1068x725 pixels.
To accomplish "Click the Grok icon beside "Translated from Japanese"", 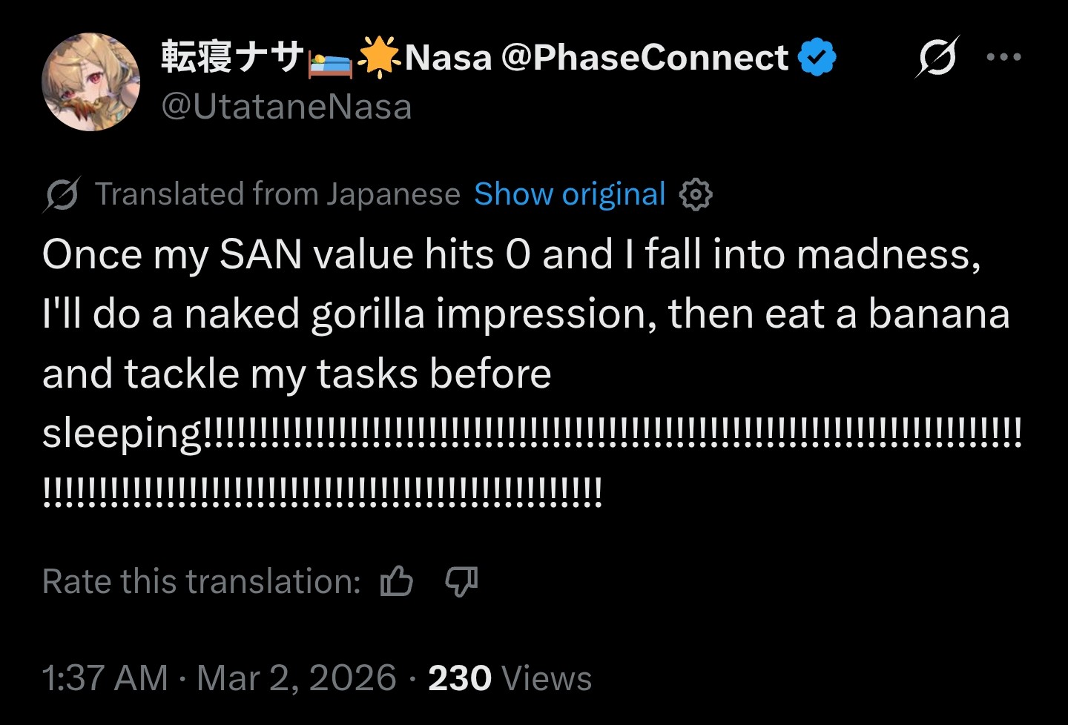I will (x=62, y=195).
